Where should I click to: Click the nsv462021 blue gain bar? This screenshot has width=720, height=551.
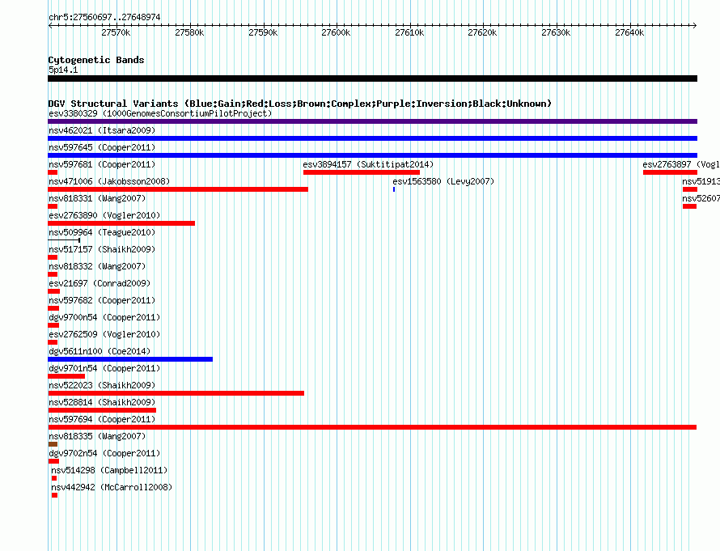click(x=372, y=138)
